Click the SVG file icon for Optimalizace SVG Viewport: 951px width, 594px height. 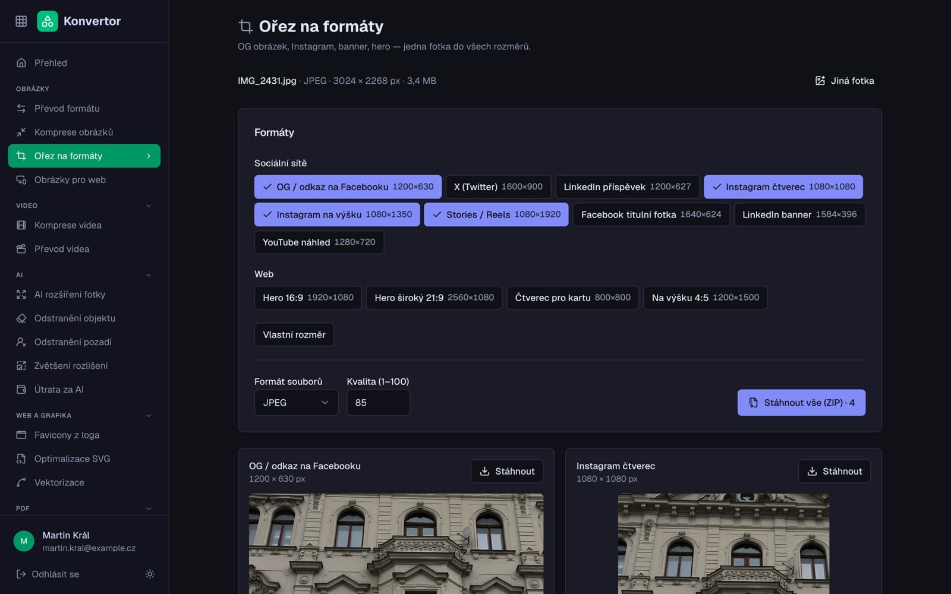tap(21, 459)
